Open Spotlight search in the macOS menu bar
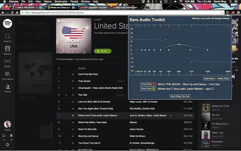The width and height of the screenshot is (241, 151). pos(230,2)
